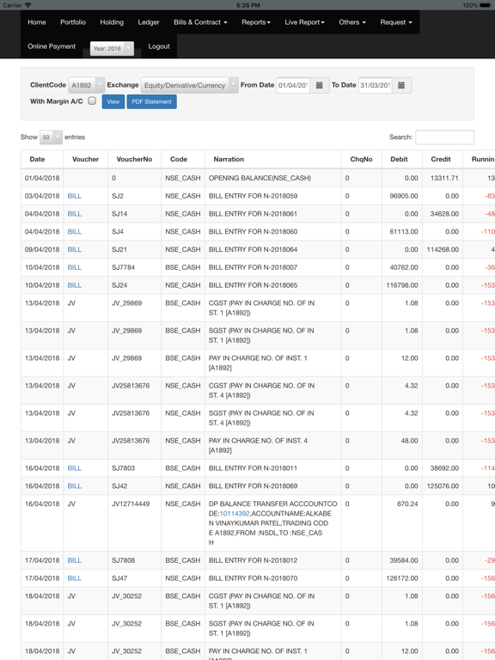Select credit value 13311.71
Image resolution: width=495 pixels, height=660 pixels.
point(444,178)
